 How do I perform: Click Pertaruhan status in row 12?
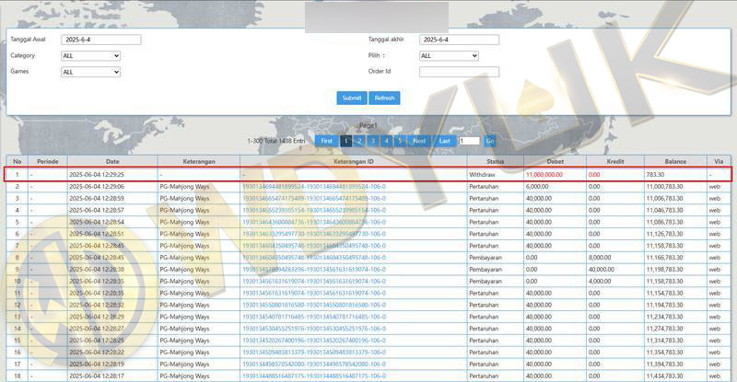click(x=484, y=305)
